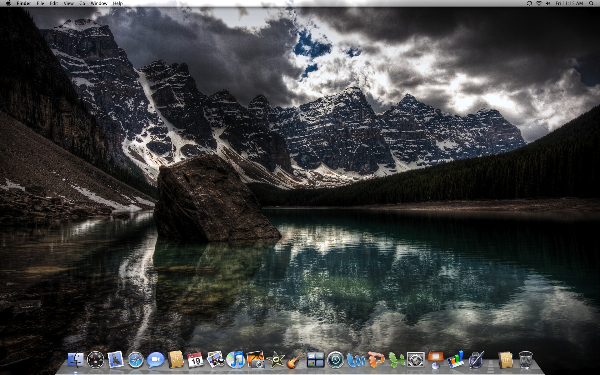
Task: Click the Fri 11:15 AM clock
Action: coord(569,3)
